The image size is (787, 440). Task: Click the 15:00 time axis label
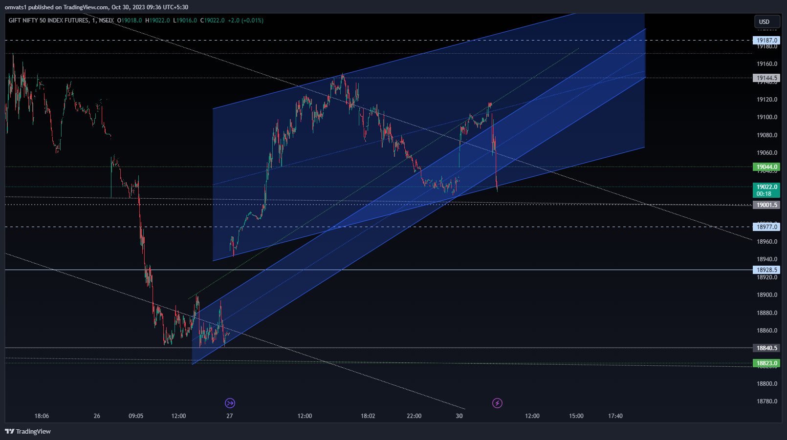click(576, 416)
